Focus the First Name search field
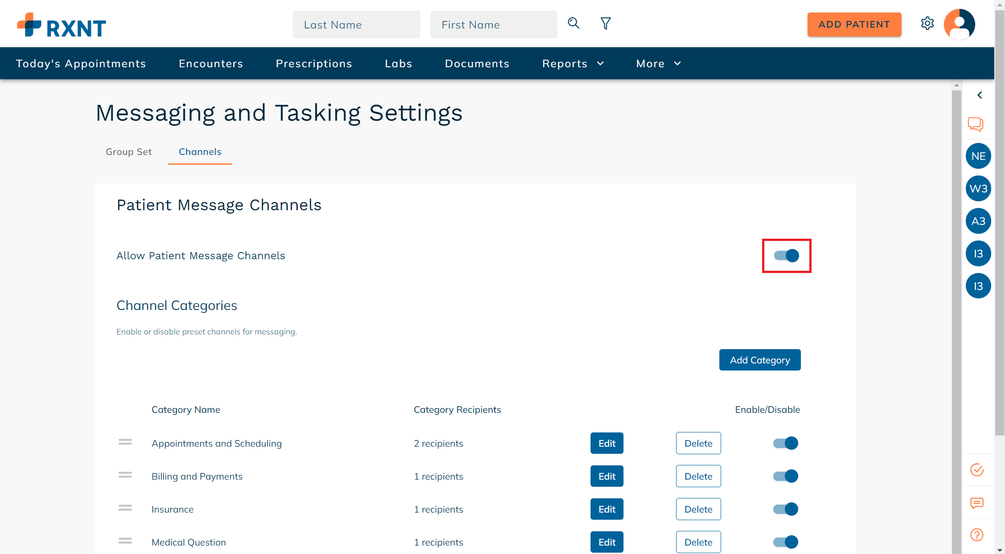Viewport: 1005px width, 554px height. [x=494, y=24]
